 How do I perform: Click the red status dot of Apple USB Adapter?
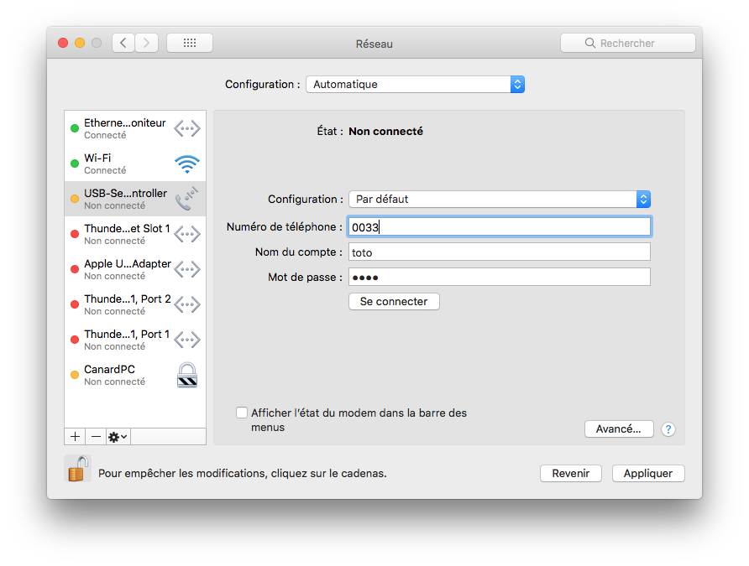75,269
